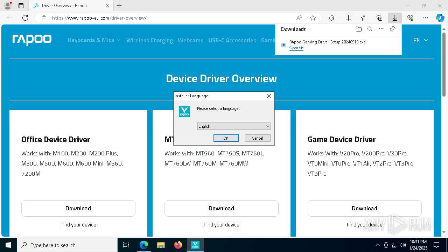The height and width of the screenshot is (252, 448).
Task: Launch Copilot from the toolbar
Action: pos(440,18)
